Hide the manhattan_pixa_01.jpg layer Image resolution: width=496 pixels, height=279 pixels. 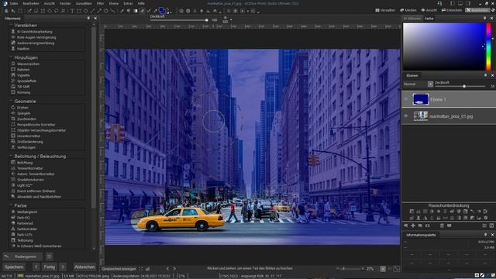406,116
